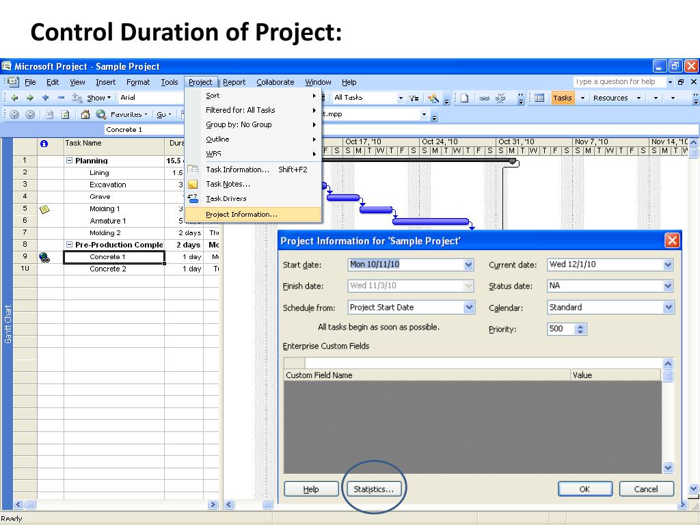The image size is (700, 525).
Task: Collapse the Planning summary task
Action: pos(69,160)
